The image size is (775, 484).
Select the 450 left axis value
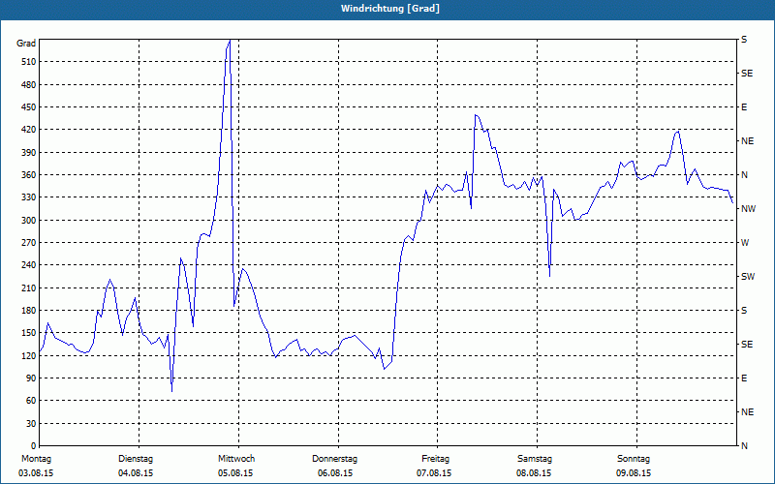click(x=30, y=107)
